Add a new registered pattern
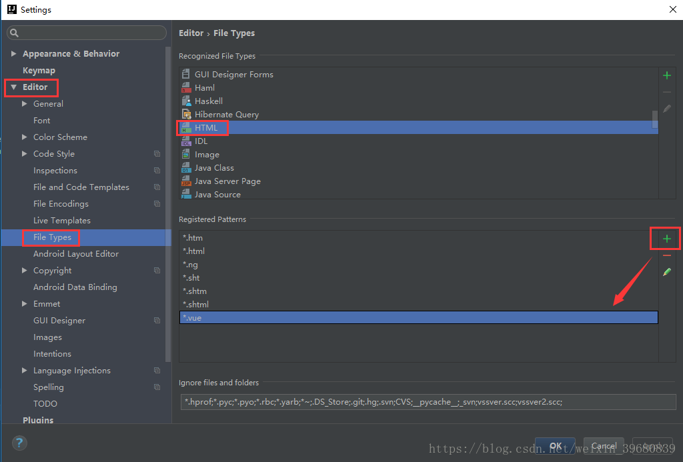683x462 pixels. click(x=666, y=239)
